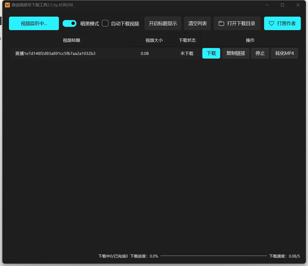Click the heart icon to tip the author

[271, 23]
